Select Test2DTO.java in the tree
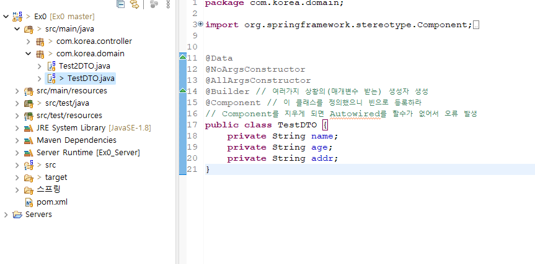Image resolution: width=535 pixels, height=264 pixels. (84, 66)
